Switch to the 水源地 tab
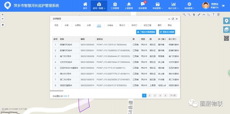 78,25
